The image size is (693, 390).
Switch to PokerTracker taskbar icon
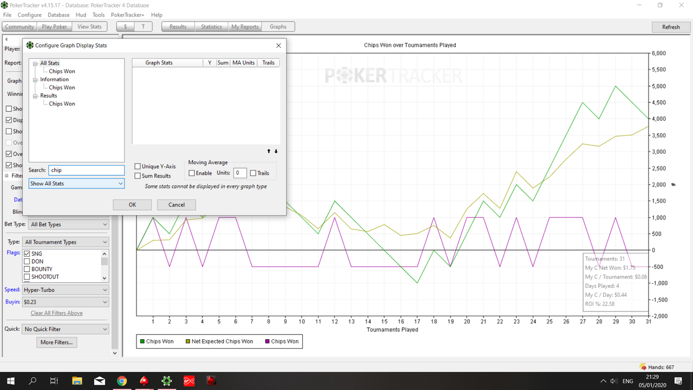coord(166,381)
